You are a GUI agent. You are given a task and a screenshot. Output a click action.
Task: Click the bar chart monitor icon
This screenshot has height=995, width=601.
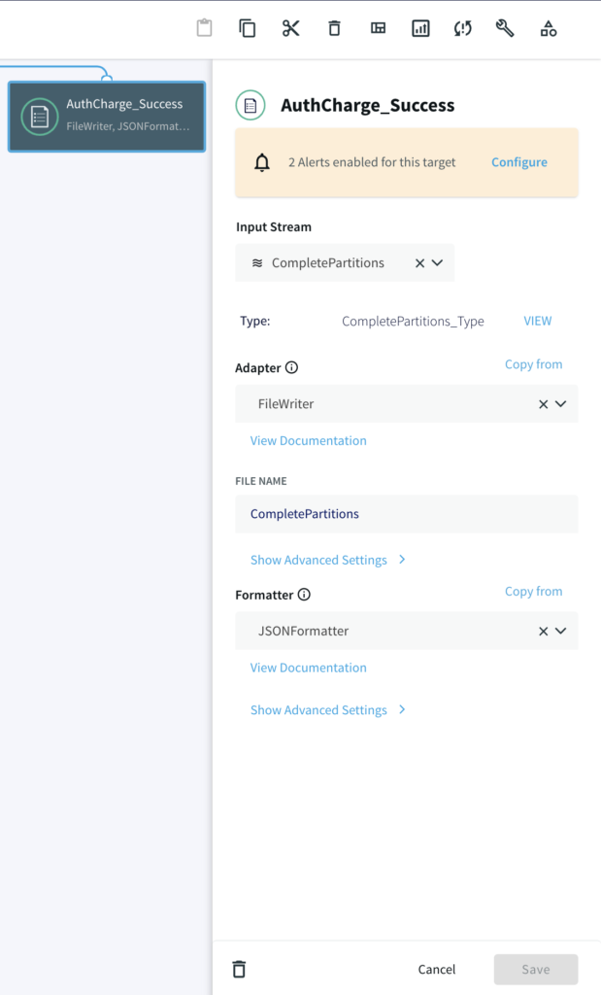coord(420,28)
